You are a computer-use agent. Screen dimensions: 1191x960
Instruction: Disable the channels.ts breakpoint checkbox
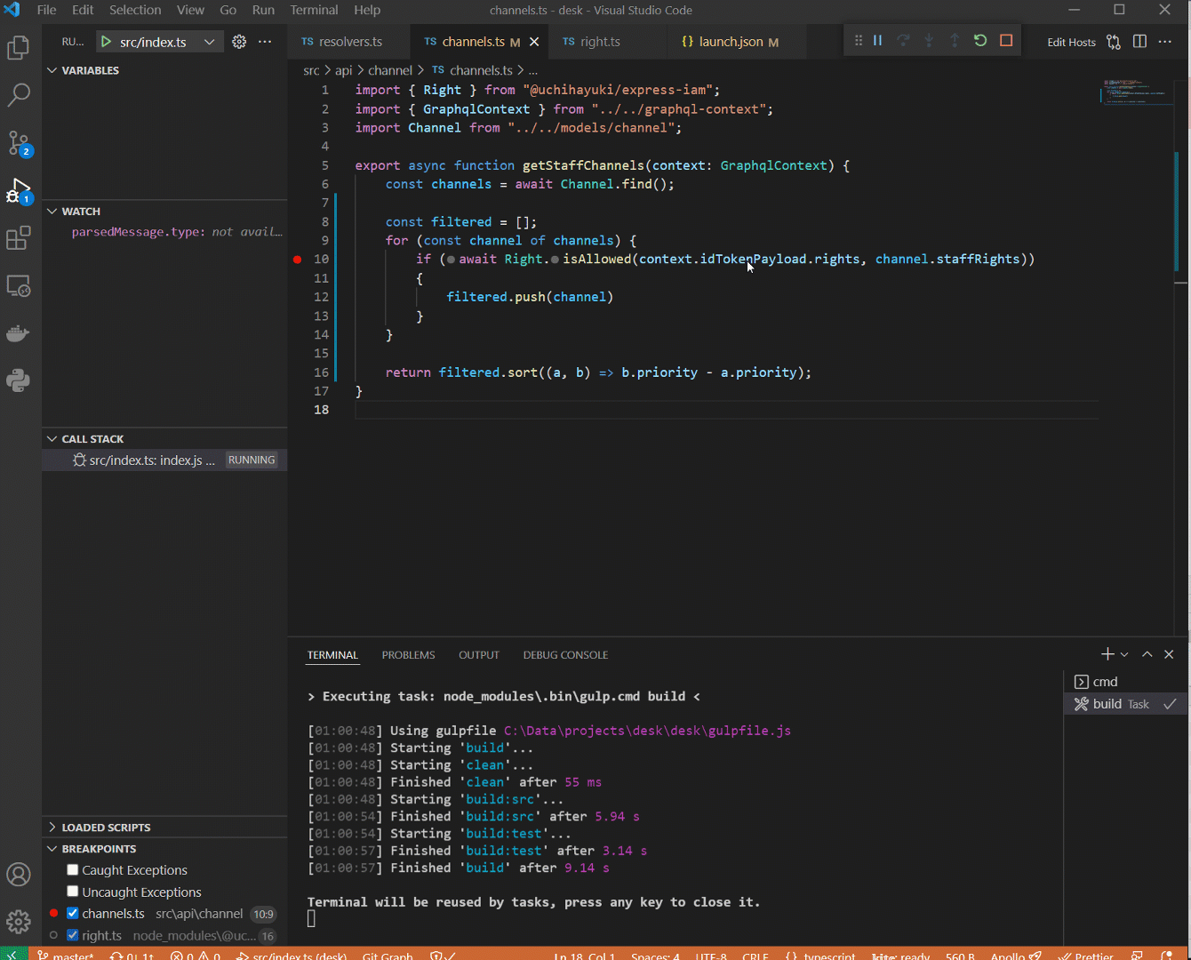tap(73, 913)
